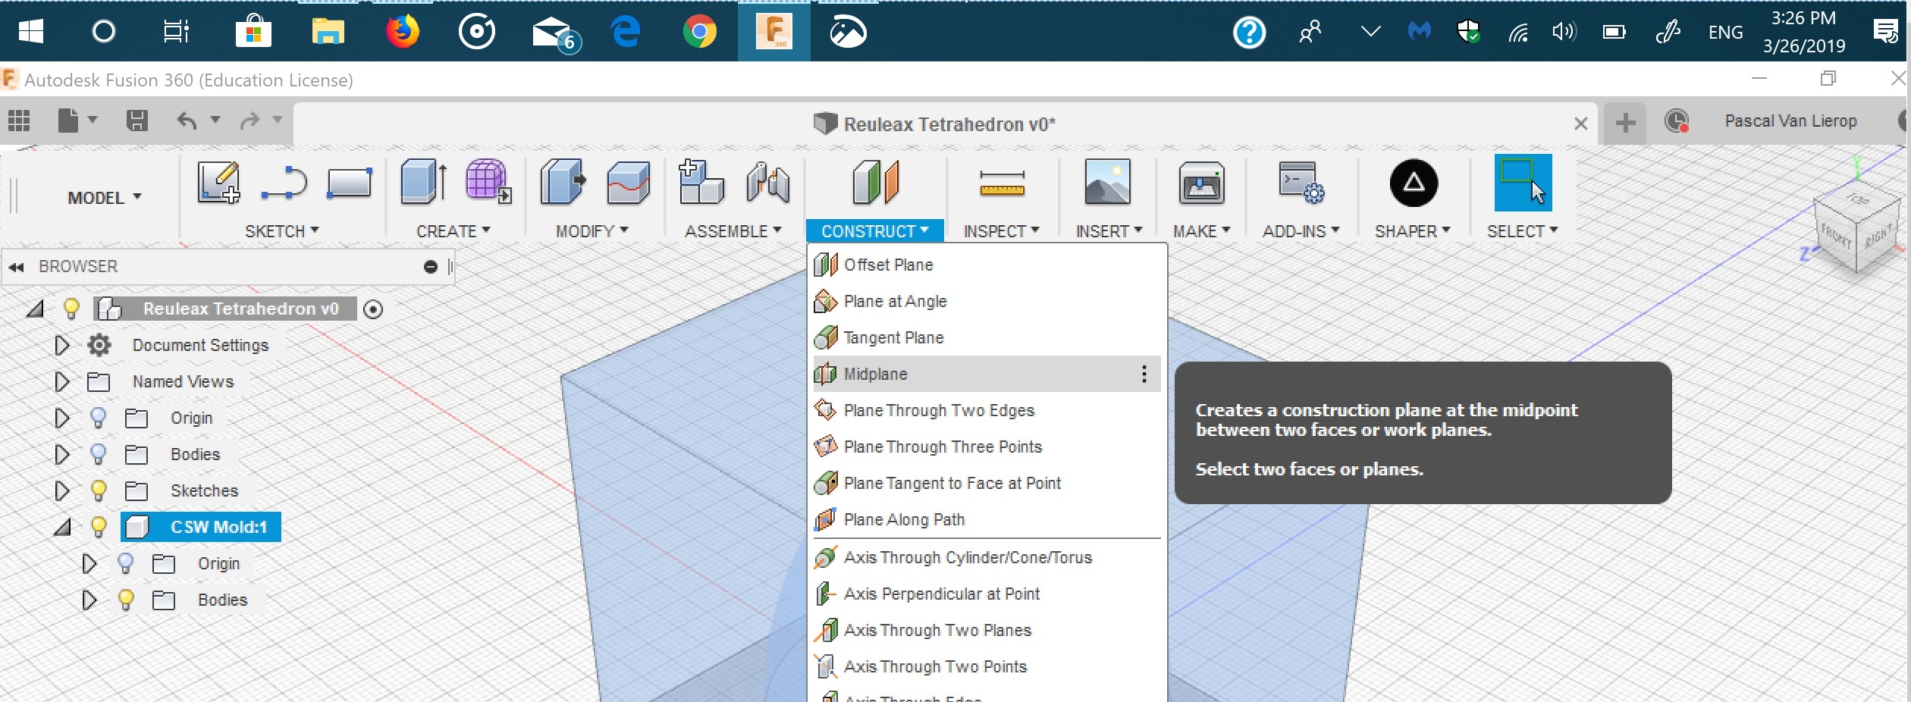
Task: Choose Plane Along Path
Action: pyautogui.click(x=987, y=519)
